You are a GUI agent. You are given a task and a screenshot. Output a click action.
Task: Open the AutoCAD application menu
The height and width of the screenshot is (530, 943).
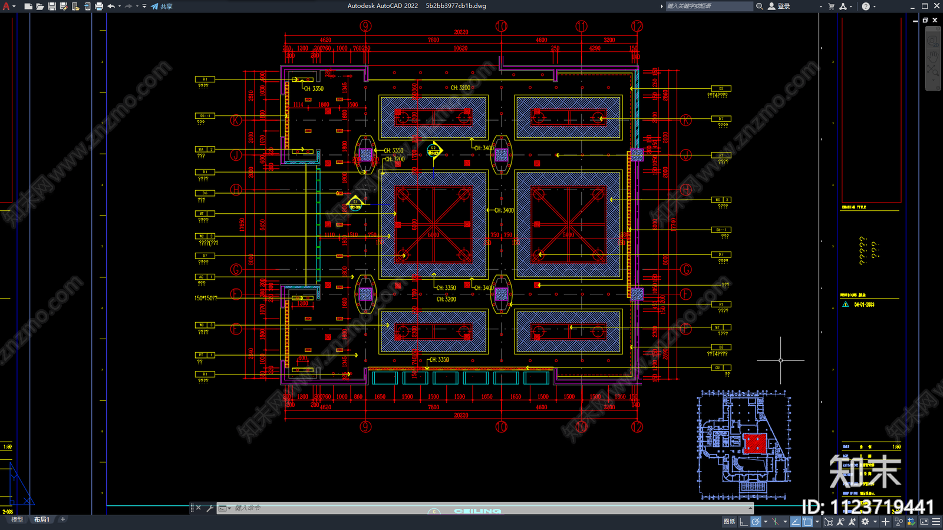coord(6,6)
